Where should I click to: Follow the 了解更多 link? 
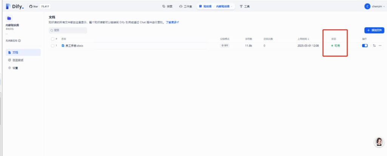[172, 22]
